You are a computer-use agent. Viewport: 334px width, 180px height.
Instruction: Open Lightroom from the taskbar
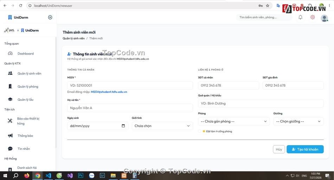pos(102,176)
